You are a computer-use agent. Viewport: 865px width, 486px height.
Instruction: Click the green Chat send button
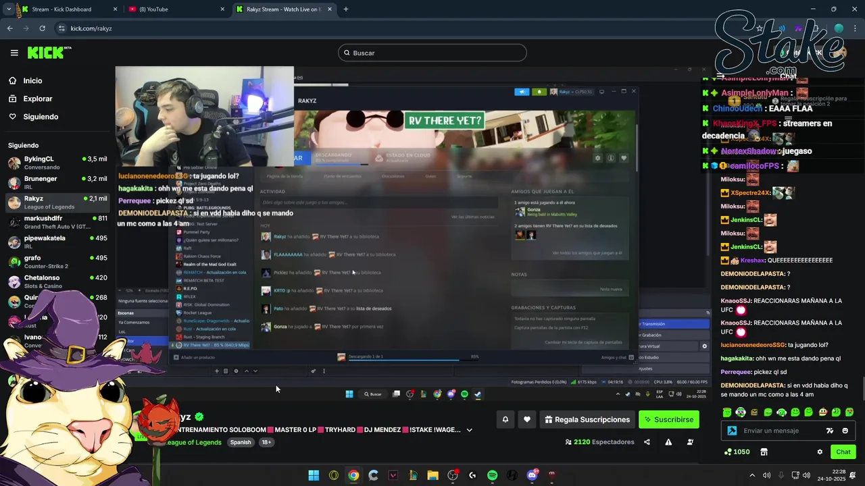[x=843, y=452]
